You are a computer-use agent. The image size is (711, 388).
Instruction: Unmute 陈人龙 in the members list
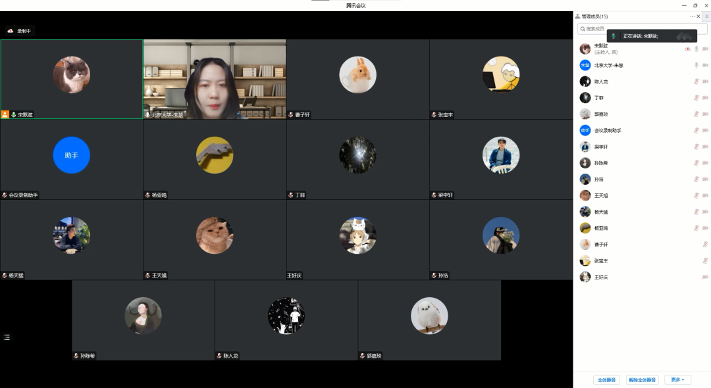[x=697, y=82]
